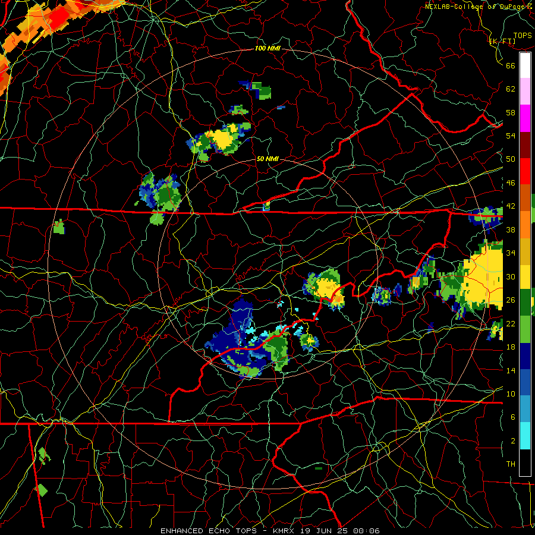This screenshot has width=535, height=535.
Task: Select the light pink legend color swatch
Action: pyautogui.click(x=525, y=91)
